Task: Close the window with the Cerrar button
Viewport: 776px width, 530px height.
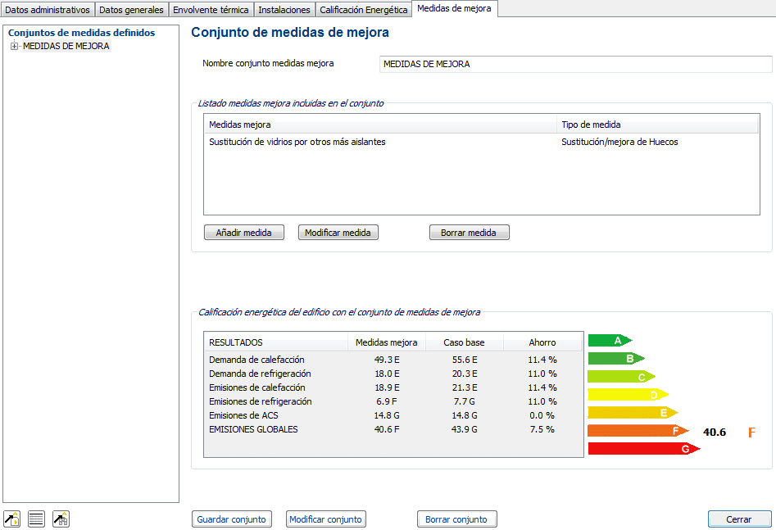Action: coord(739,519)
